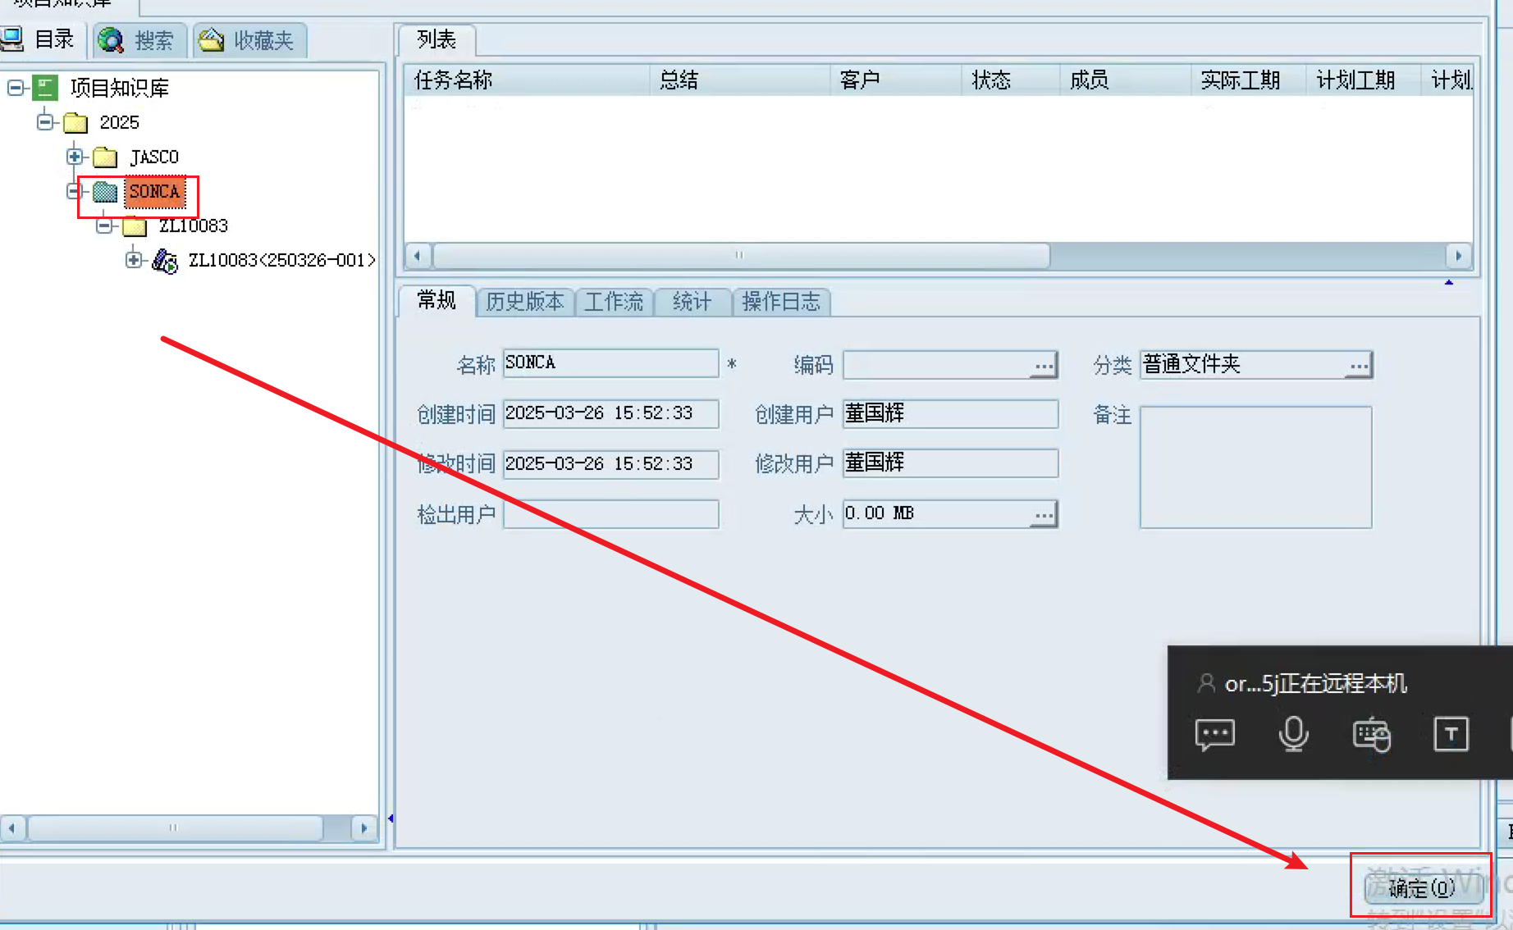Click the 总结 column header

pyautogui.click(x=740, y=80)
